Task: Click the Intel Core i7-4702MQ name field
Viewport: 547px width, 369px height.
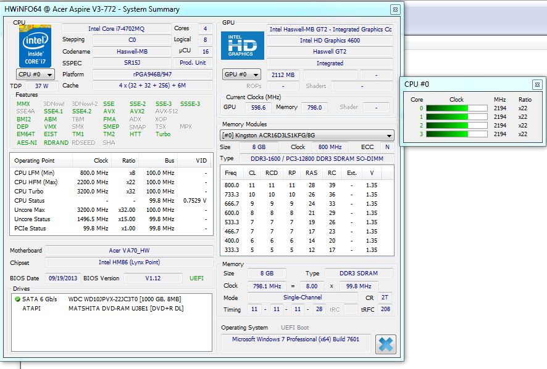Action: point(116,28)
